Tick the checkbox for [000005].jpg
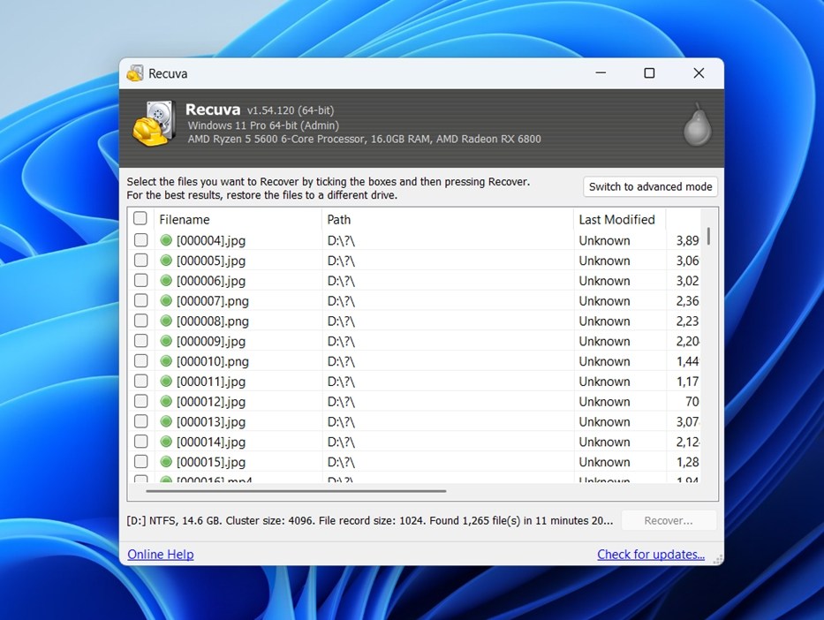This screenshot has width=824, height=620. click(140, 261)
